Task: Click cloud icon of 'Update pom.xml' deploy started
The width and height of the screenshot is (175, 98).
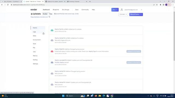Action: pos(52,85)
